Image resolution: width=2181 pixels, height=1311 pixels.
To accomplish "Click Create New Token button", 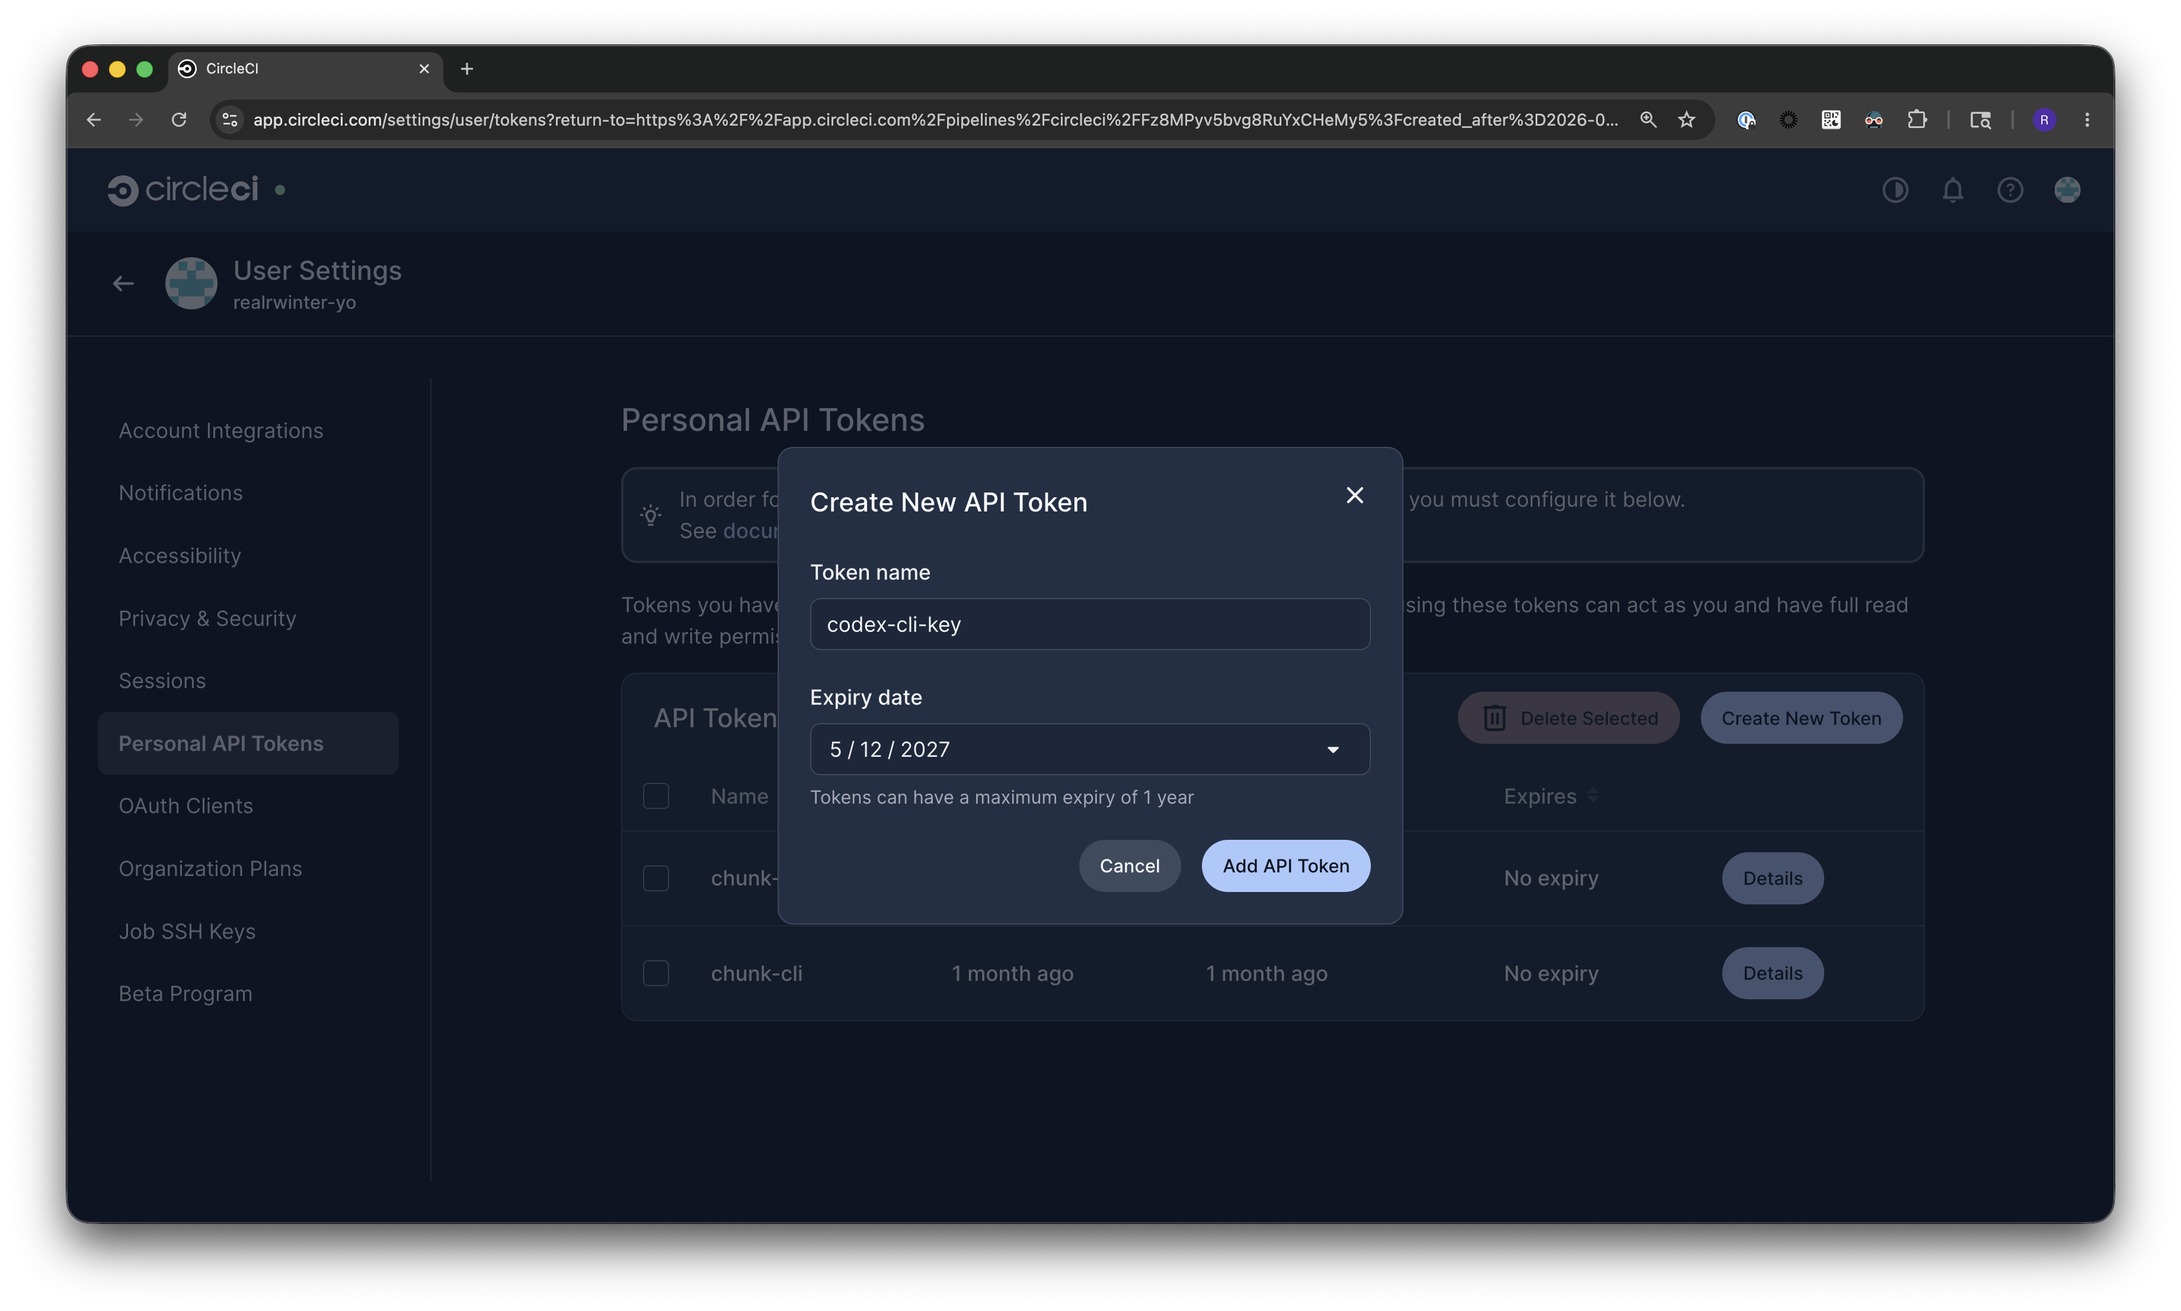I will (1801, 718).
